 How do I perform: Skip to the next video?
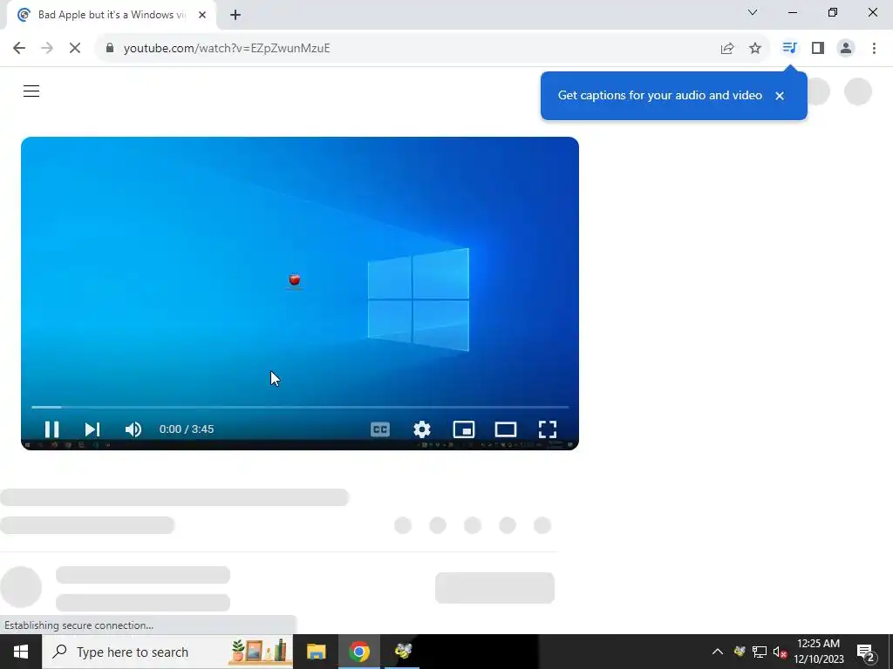click(x=92, y=429)
